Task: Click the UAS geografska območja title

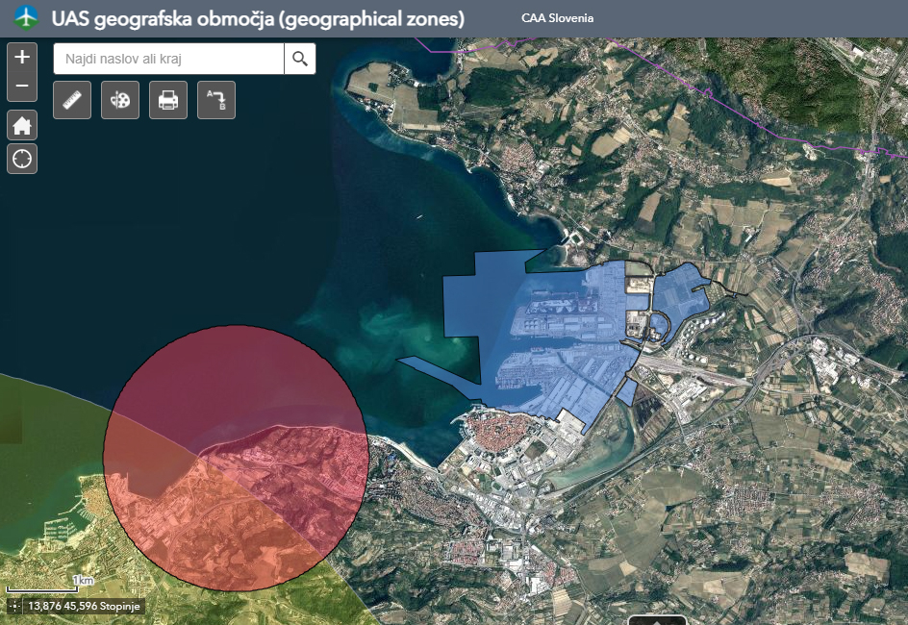Action: coord(258,18)
